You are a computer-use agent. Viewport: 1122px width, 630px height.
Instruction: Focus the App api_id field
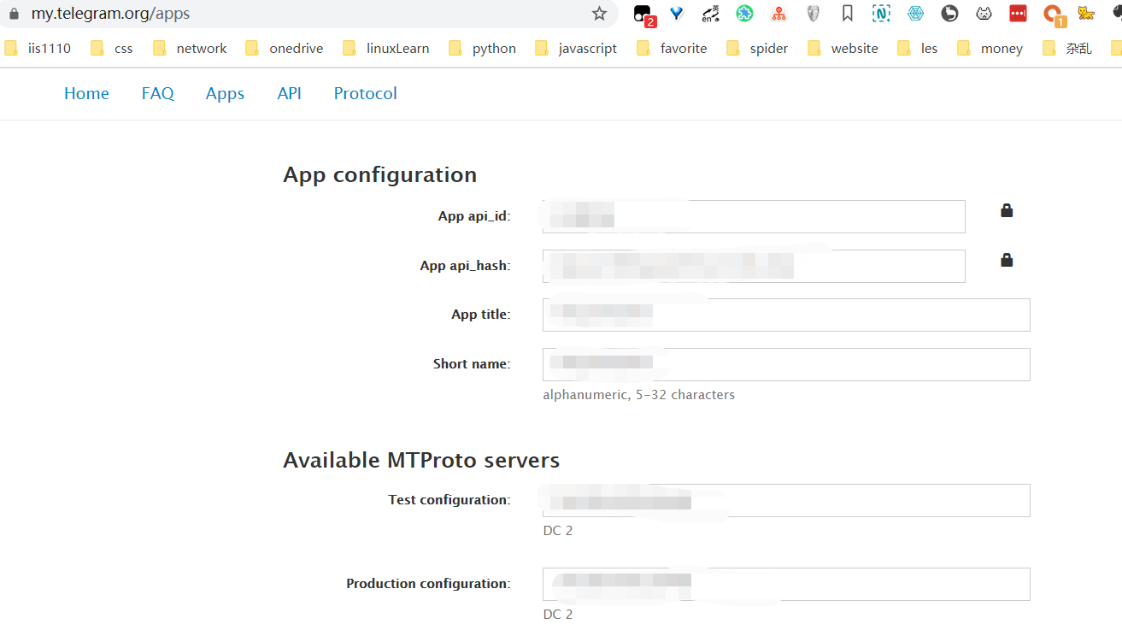click(754, 216)
